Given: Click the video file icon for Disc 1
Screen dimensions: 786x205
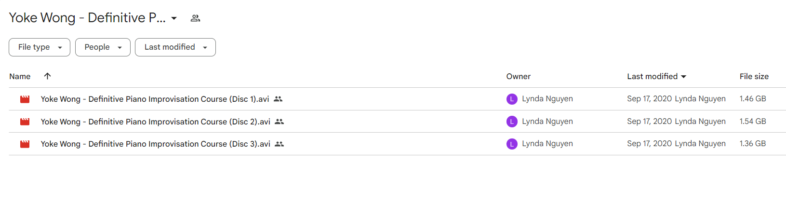Looking at the screenshot, I should coord(25,99).
